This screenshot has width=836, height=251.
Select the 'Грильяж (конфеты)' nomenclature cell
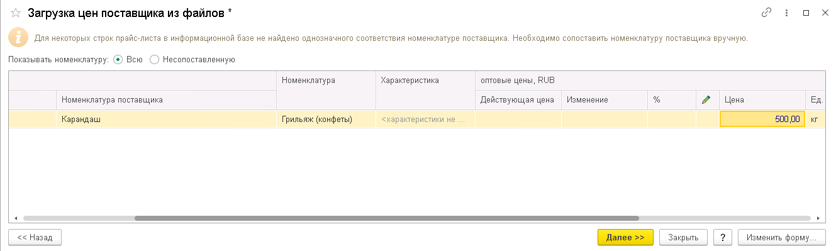[x=326, y=119]
